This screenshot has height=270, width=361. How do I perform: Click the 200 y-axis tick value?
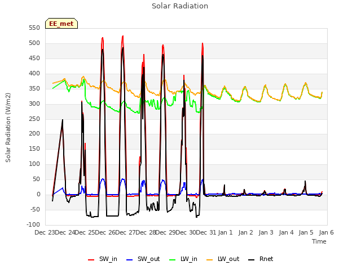pos(34,134)
